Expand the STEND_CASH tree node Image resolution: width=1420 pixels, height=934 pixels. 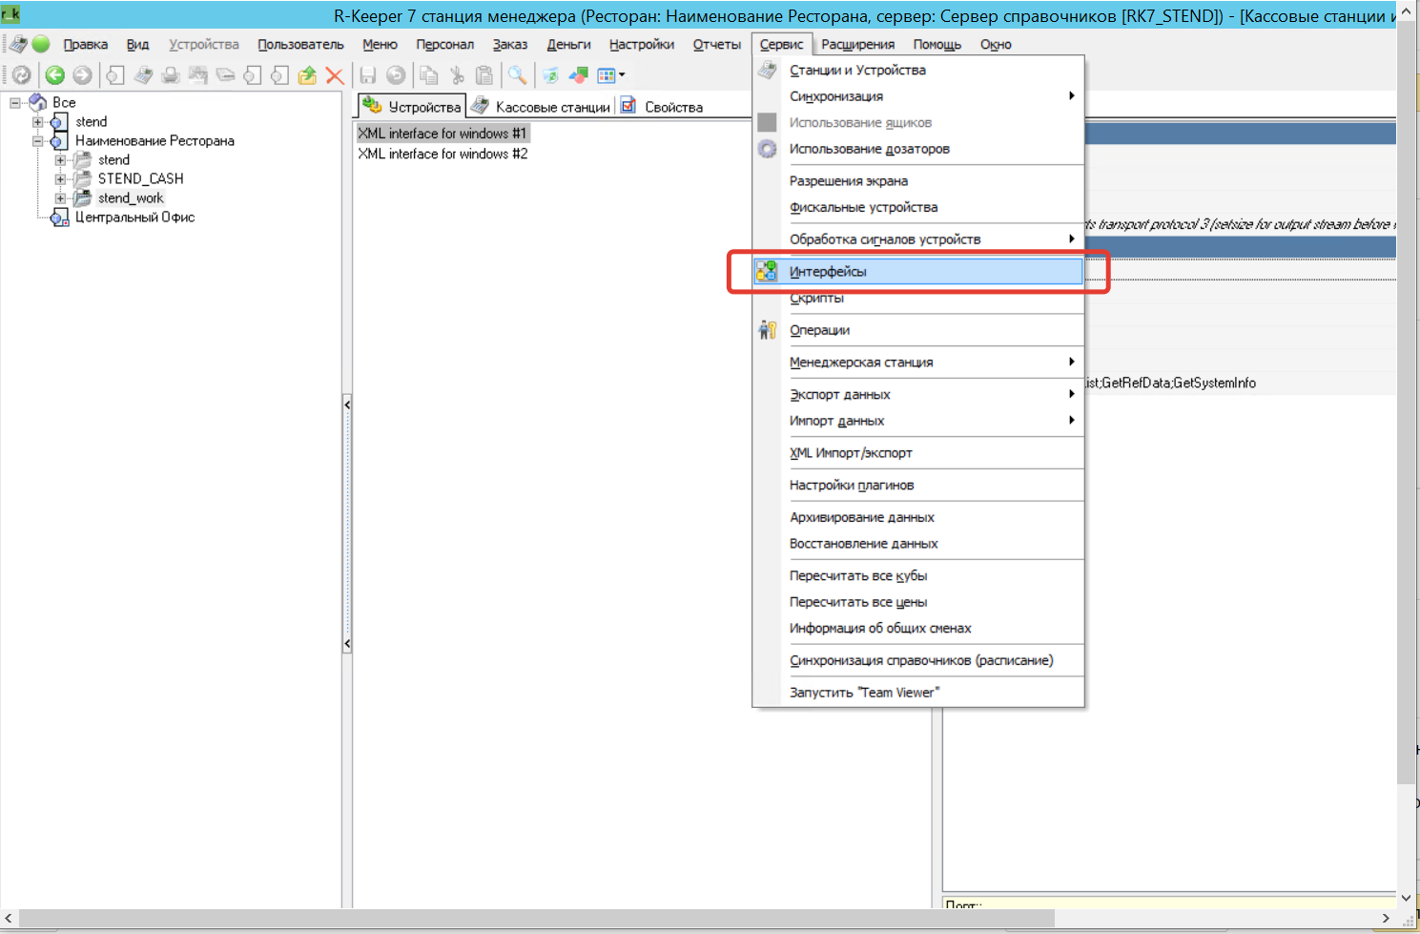click(x=60, y=179)
